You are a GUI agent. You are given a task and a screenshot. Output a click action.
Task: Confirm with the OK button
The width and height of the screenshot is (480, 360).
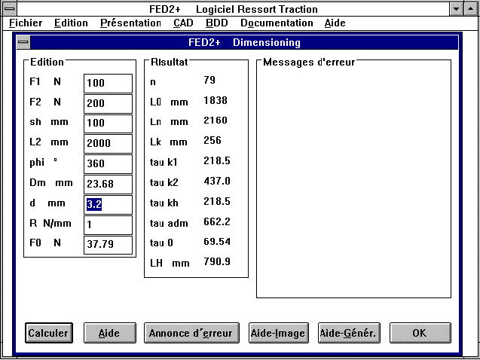[x=420, y=333]
